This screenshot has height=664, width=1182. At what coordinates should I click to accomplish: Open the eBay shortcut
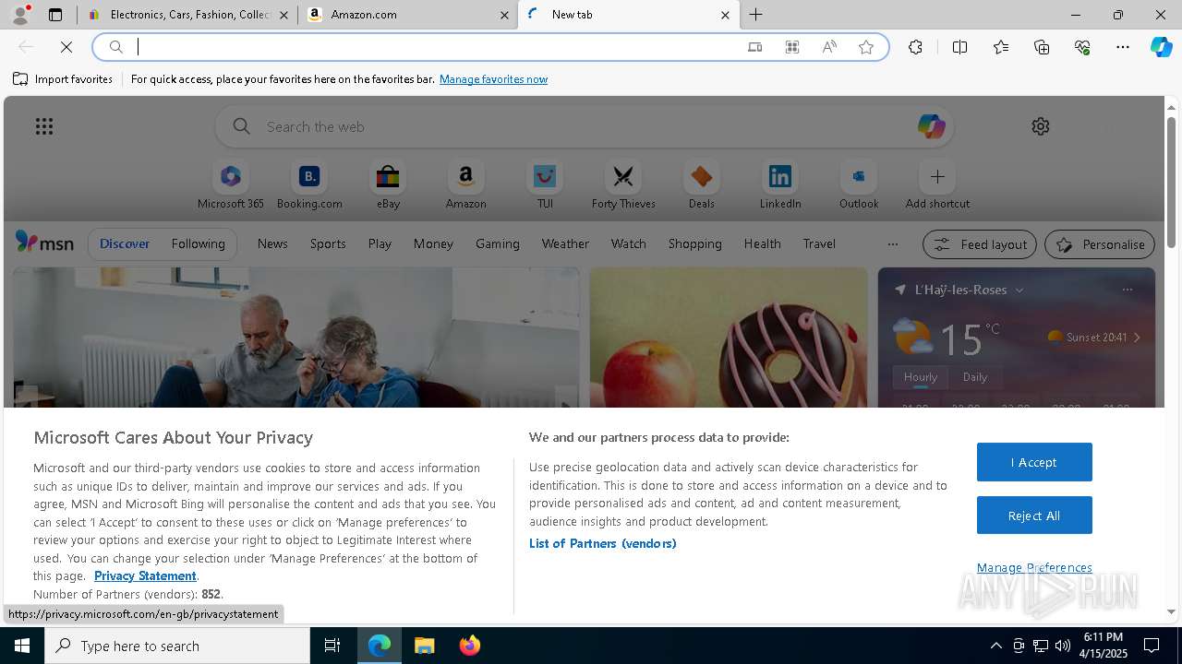388,185
